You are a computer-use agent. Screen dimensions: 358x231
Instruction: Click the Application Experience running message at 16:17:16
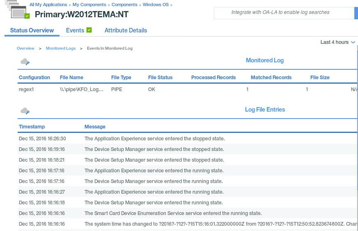[x=154, y=171]
